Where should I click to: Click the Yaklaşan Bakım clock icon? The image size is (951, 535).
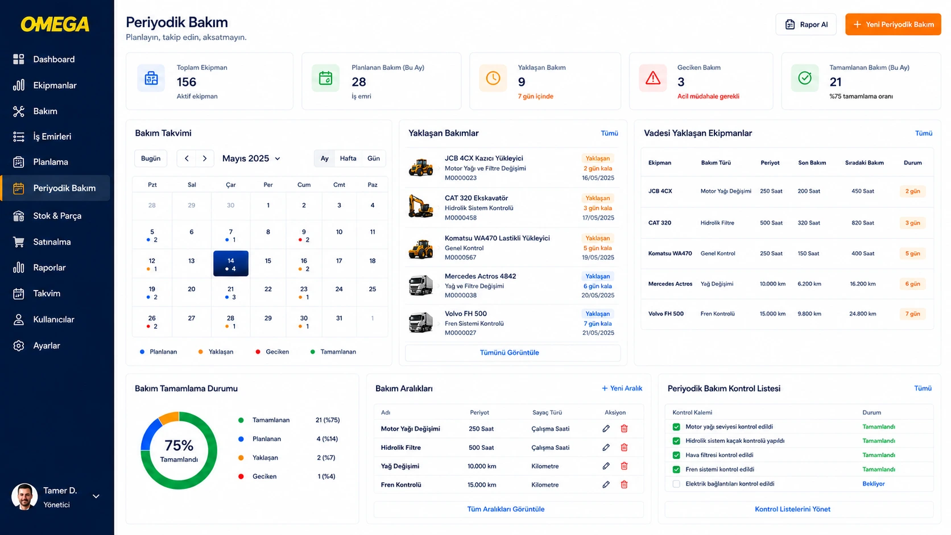pyautogui.click(x=493, y=78)
